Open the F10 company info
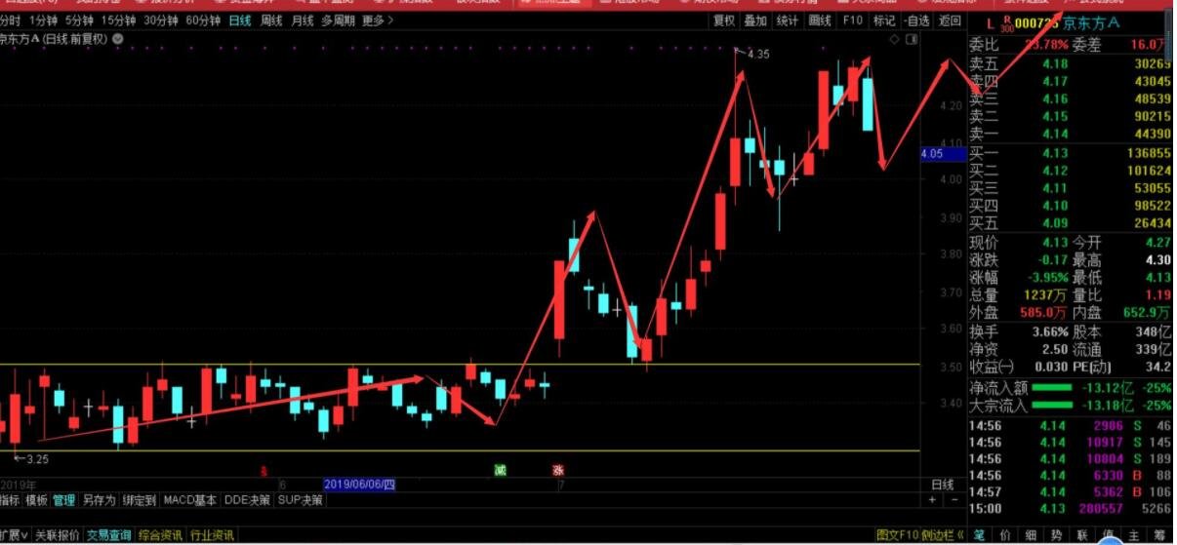 tap(852, 20)
